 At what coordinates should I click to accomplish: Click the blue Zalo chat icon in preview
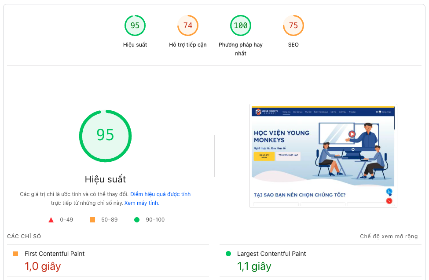coord(388,192)
